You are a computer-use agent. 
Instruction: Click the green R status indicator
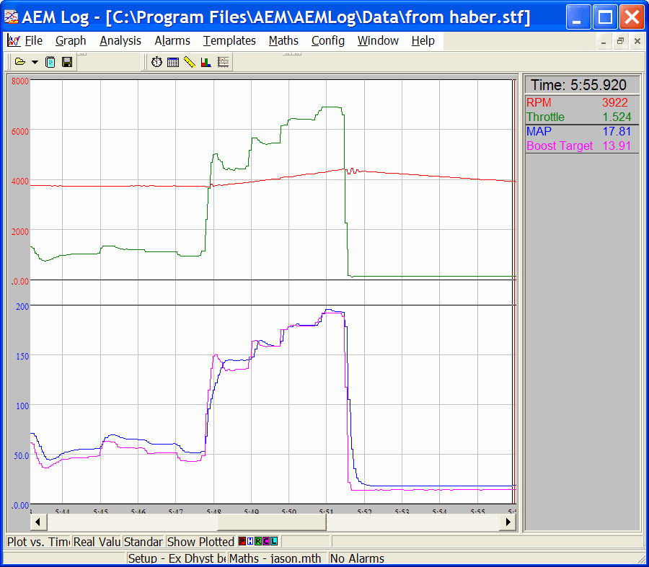[x=258, y=541]
